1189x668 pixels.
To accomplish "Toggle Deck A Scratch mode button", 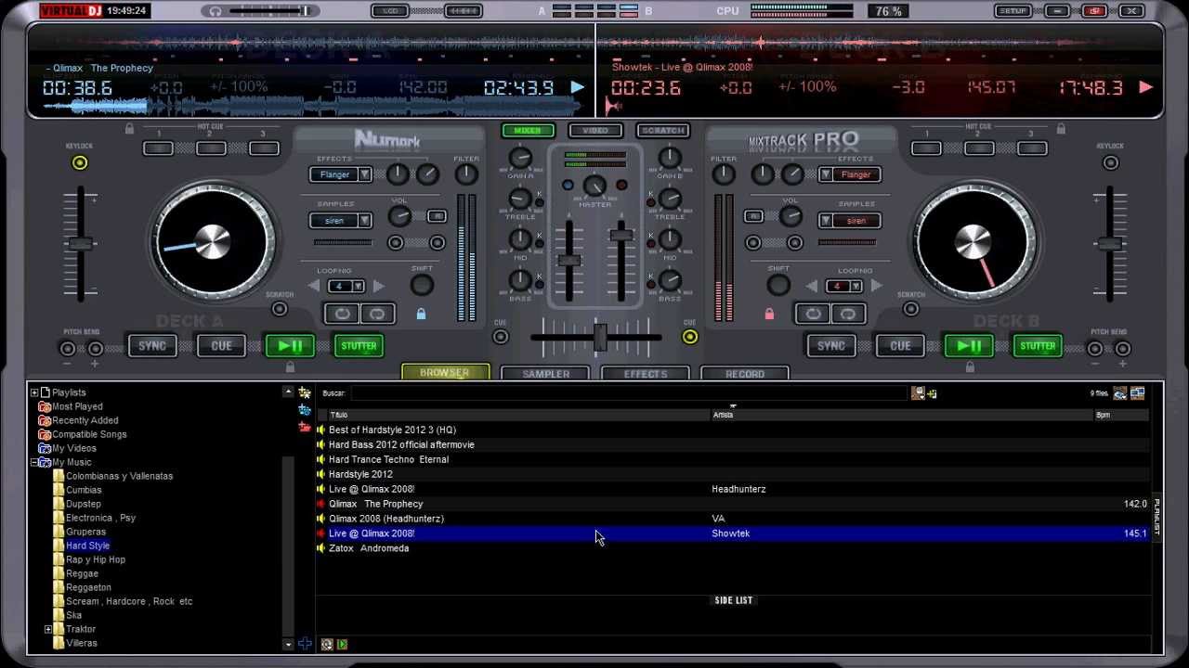I will [x=280, y=309].
